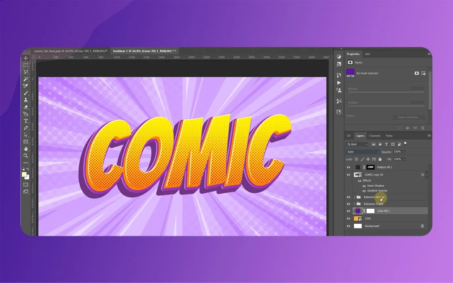The image size is (453, 283).
Task: Open the Tool Presets wrench icon
Action: coord(339,101)
